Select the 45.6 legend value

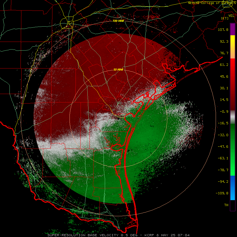(x=224, y=76)
